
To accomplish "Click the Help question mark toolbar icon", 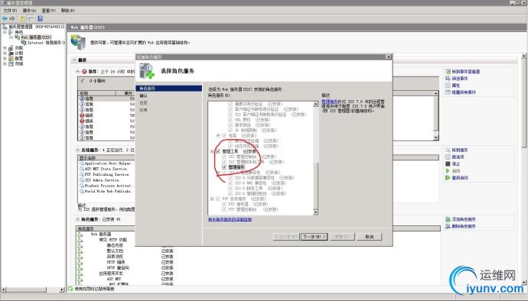I will tap(40, 18).
